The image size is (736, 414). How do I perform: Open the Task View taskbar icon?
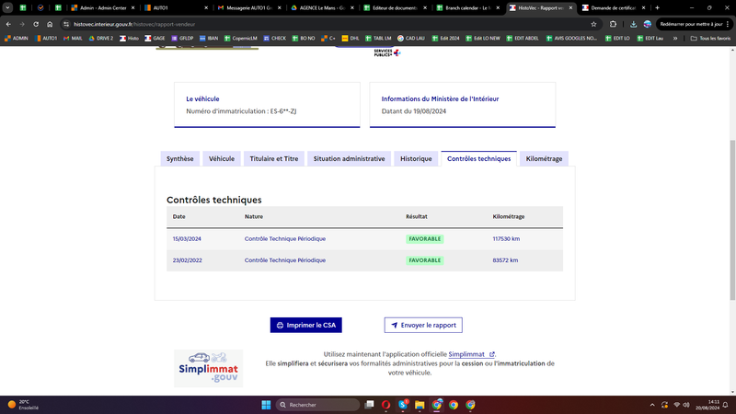[x=370, y=405]
